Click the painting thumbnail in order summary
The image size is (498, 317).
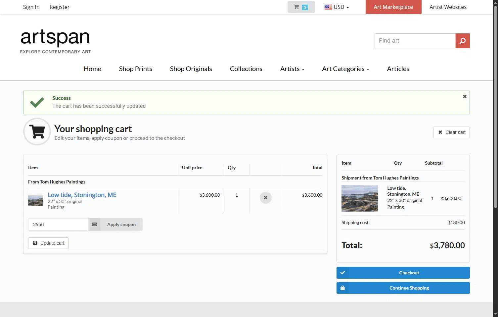click(x=360, y=198)
